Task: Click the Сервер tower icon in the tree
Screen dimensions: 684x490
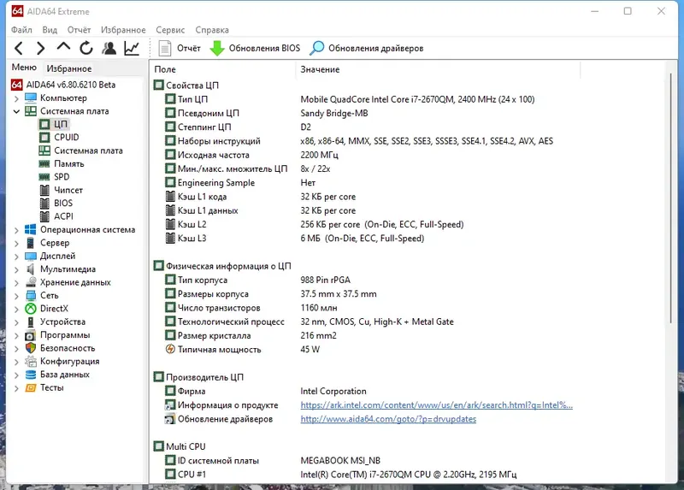Action: [31, 243]
